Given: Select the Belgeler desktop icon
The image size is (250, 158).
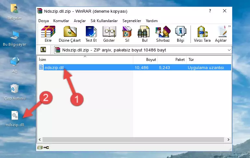Looking at the screenshot, I should click(14, 12).
